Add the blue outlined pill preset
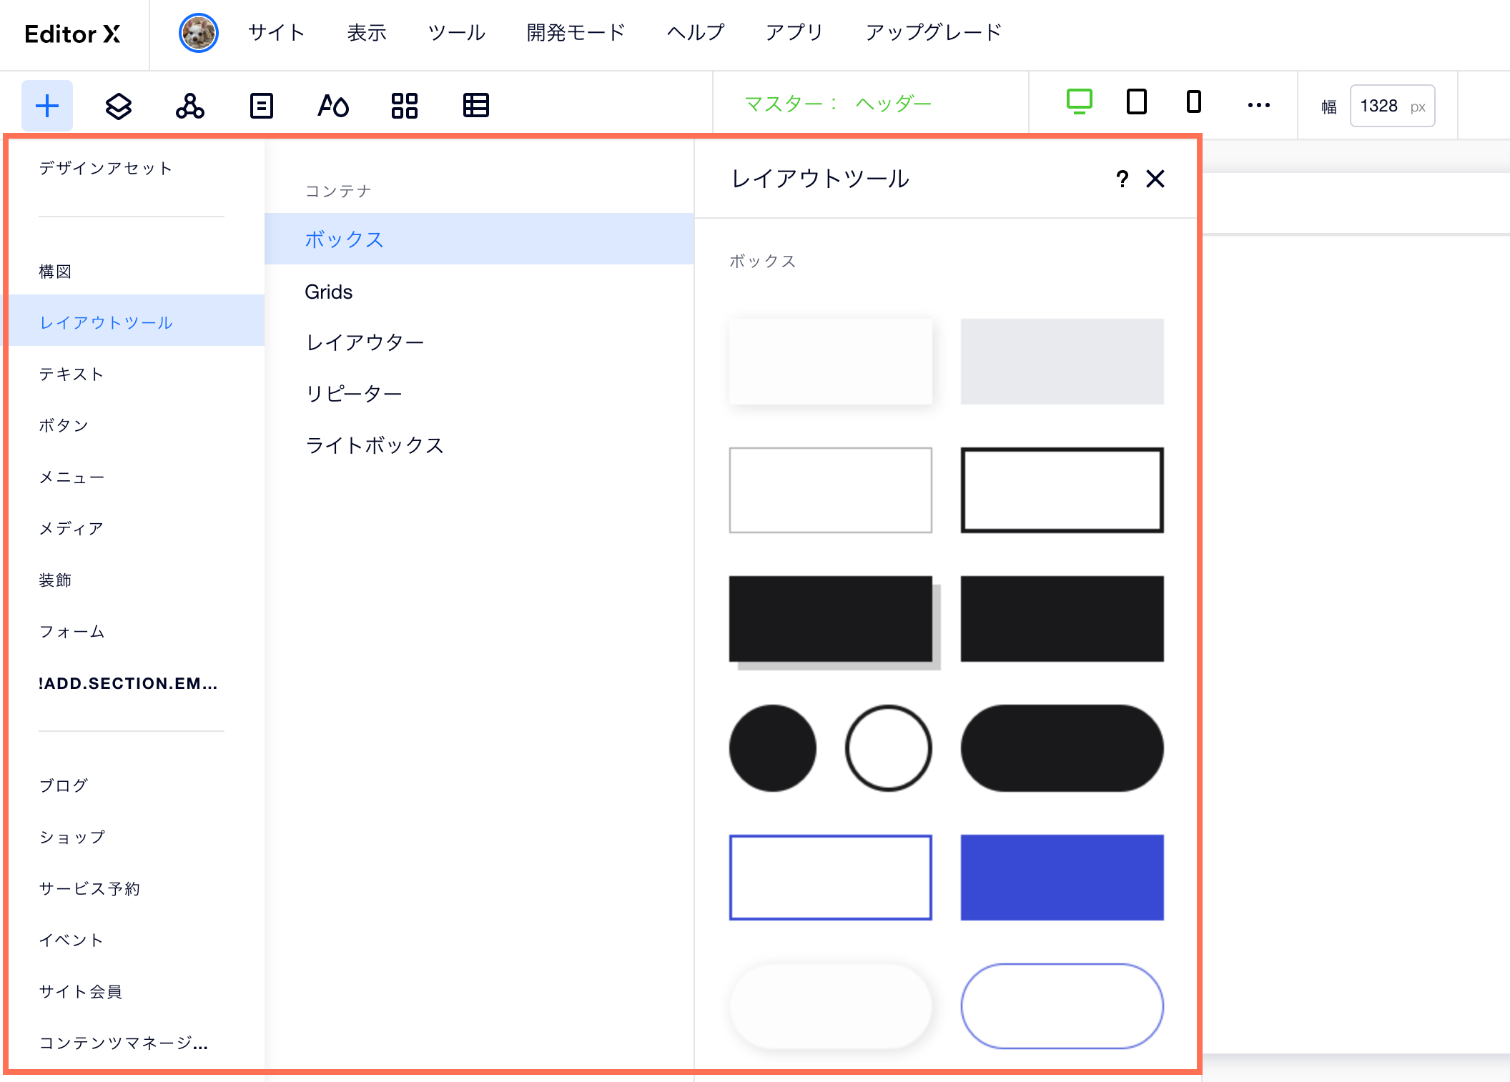The height and width of the screenshot is (1082, 1510). tap(1062, 1006)
